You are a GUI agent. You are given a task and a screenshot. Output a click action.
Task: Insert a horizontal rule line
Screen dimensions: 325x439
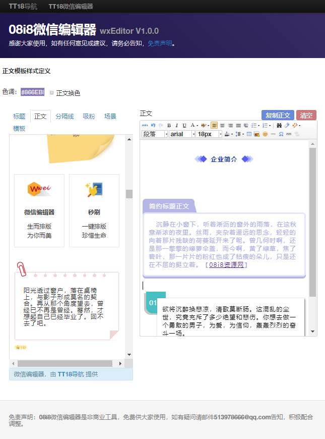(x=273, y=134)
